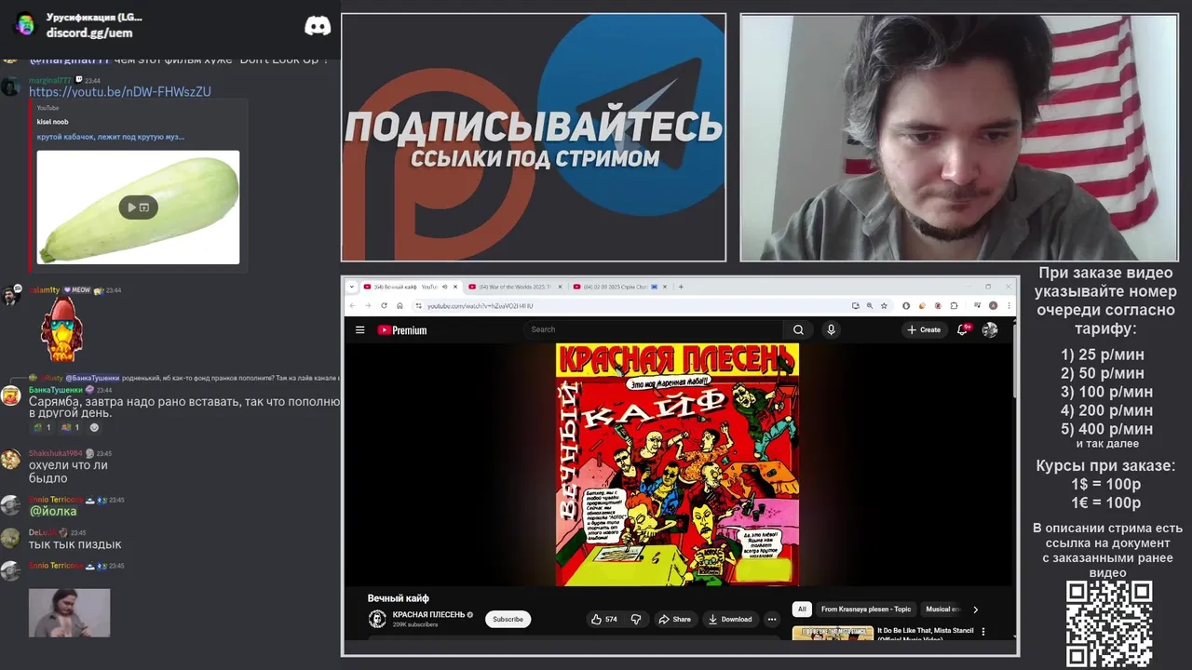This screenshot has height=670, width=1192.
Task: Go to Chrome home page button
Action: [x=400, y=305]
